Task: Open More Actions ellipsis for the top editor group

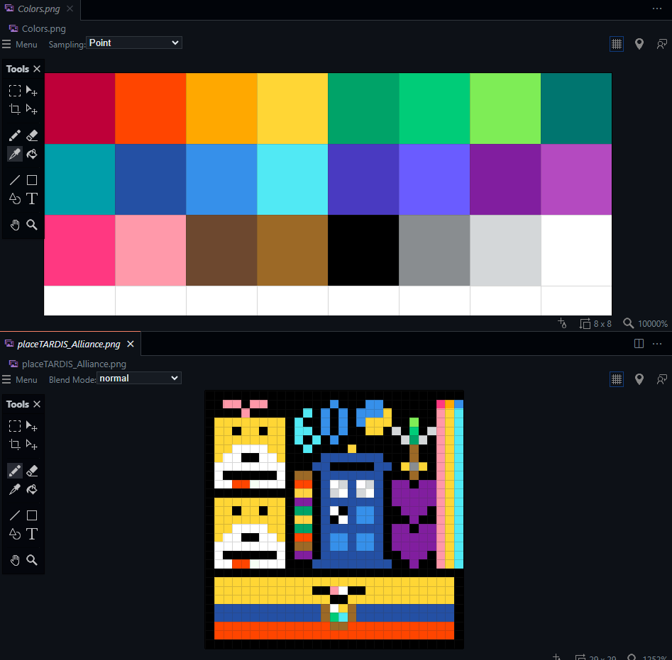Action: pos(657,9)
